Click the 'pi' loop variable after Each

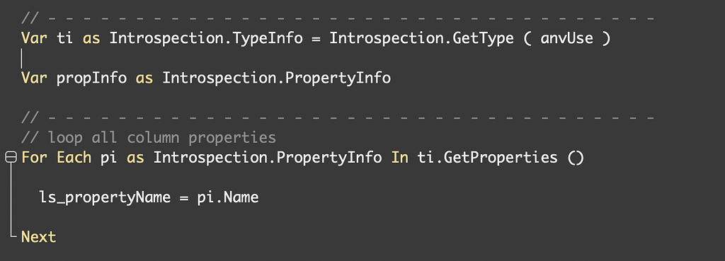pyautogui.click(x=109, y=159)
